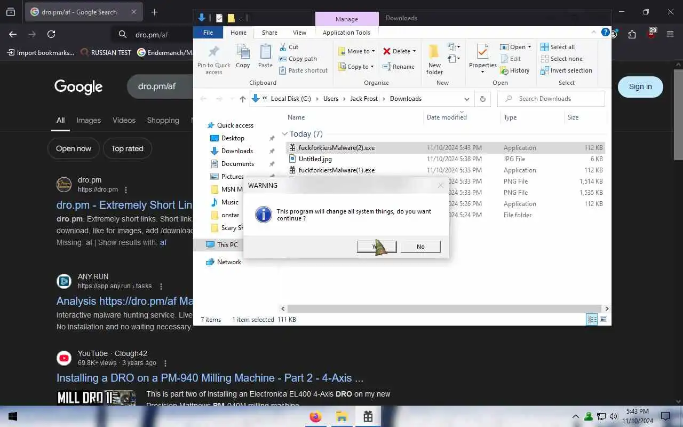Click the horizontal scrollbar in file list
The width and height of the screenshot is (683, 427).
coord(444,309)
